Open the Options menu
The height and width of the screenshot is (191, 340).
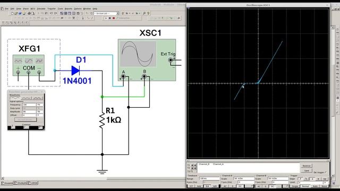coord(78,9)
